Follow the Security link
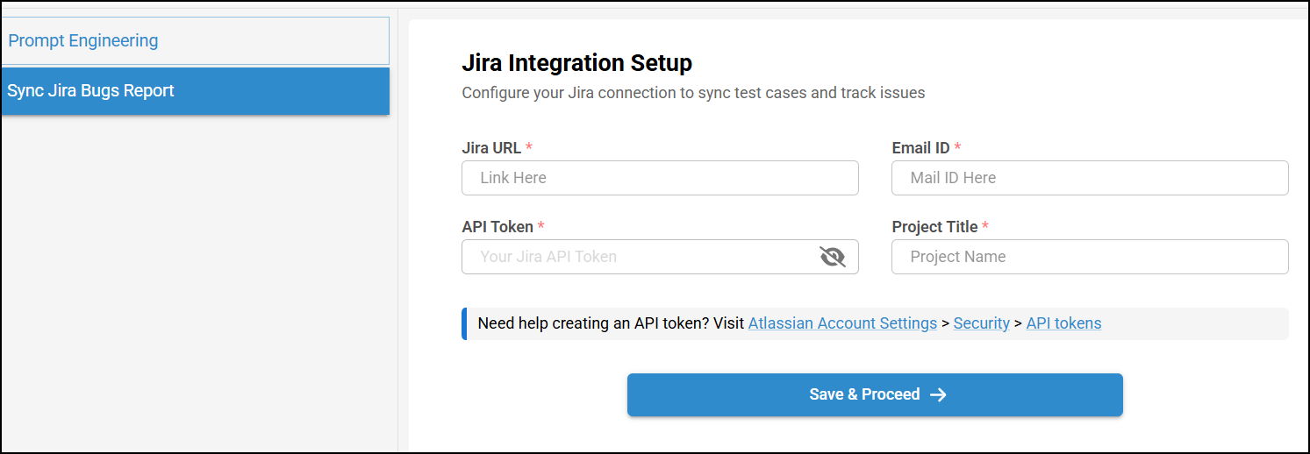Screen dimensions: 1310x454 pyautogui.click(x=981, y=323)
